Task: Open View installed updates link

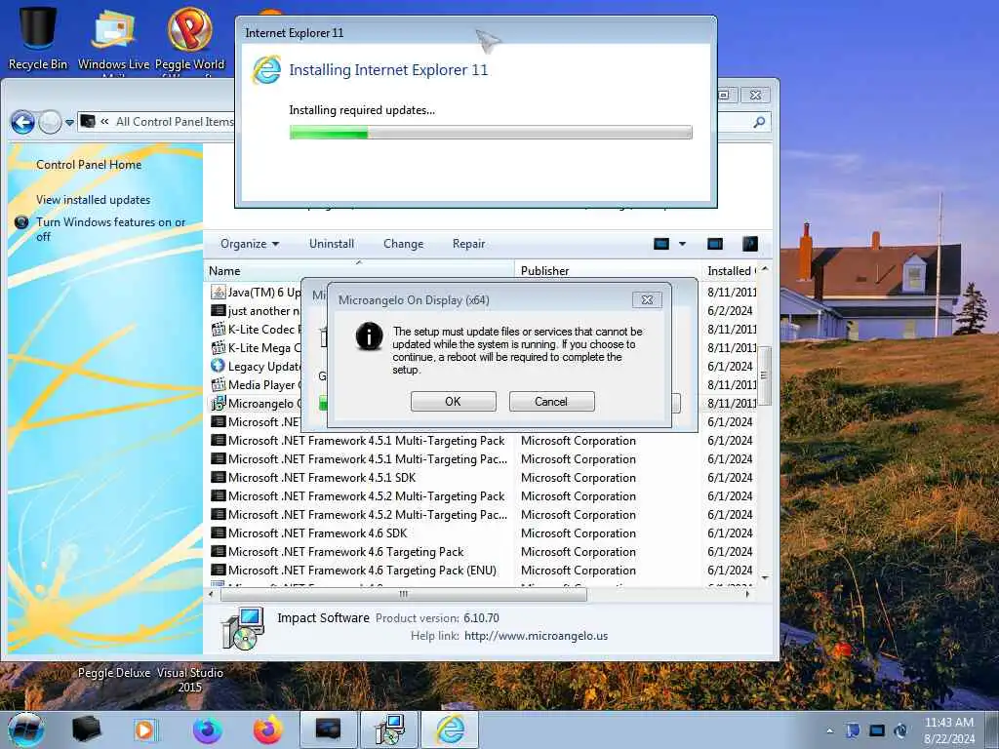Action: coord(93,199)
